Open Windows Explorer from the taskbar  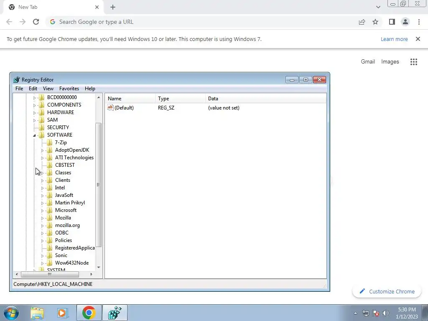click(x=37, y=313)
